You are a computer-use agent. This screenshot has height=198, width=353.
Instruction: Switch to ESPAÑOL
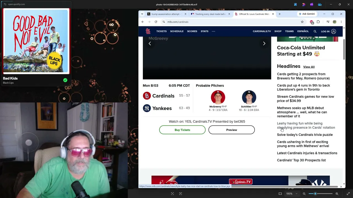coord(303,31)
